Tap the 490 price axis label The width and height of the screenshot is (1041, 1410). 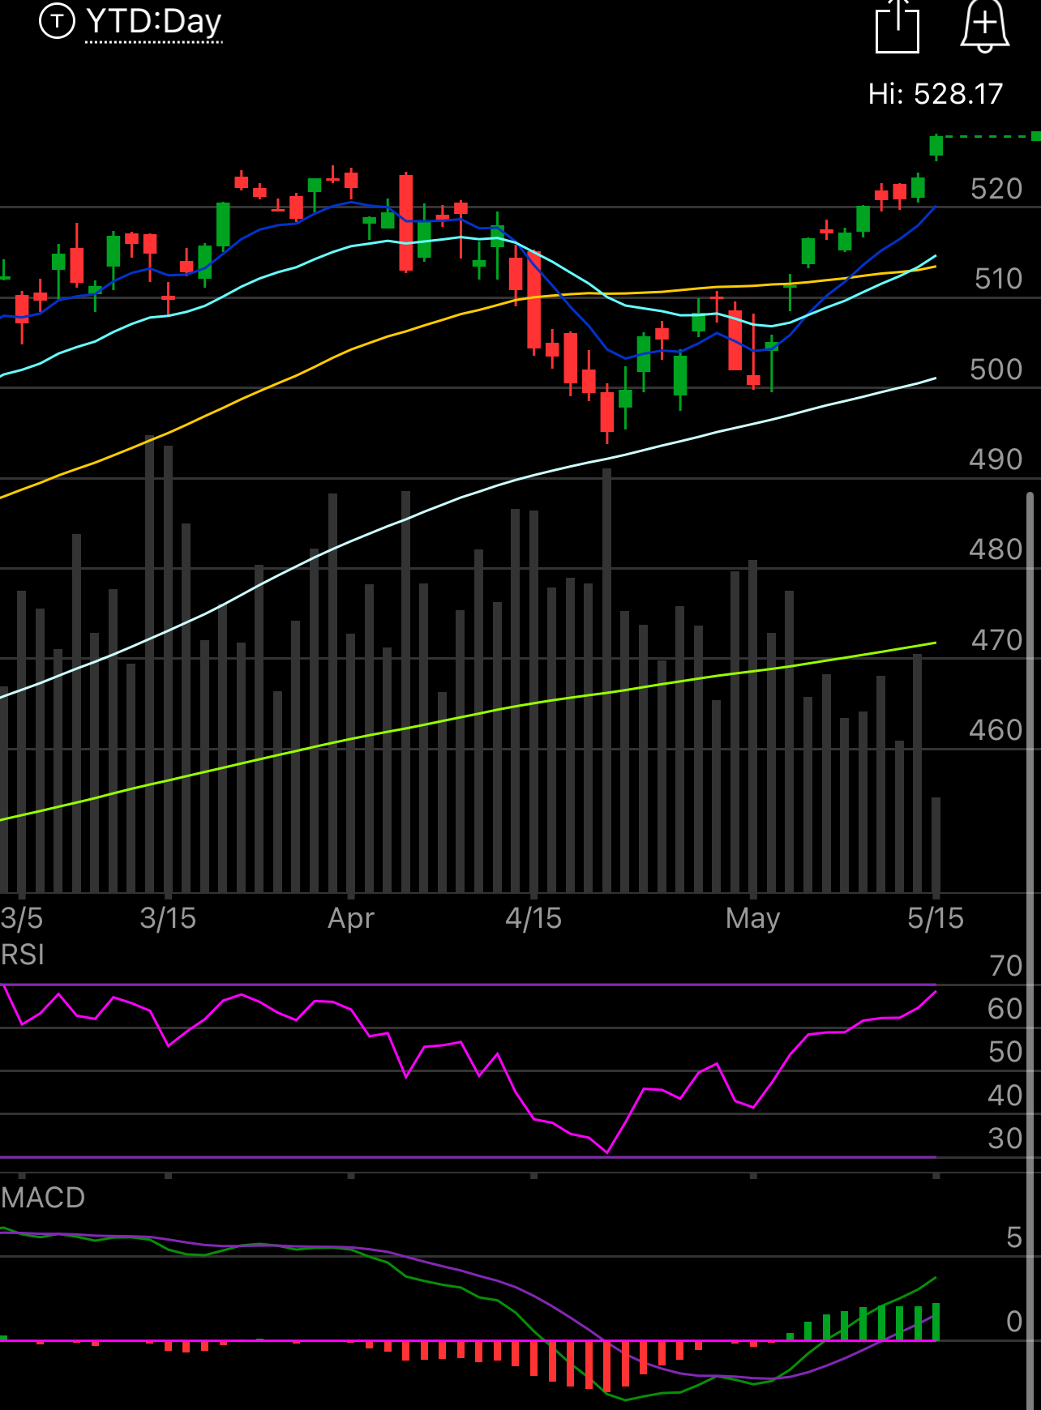996,459
